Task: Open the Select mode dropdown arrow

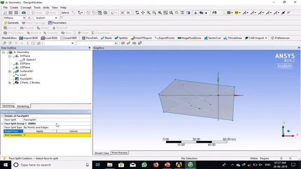Action: (x=82, y=13)
